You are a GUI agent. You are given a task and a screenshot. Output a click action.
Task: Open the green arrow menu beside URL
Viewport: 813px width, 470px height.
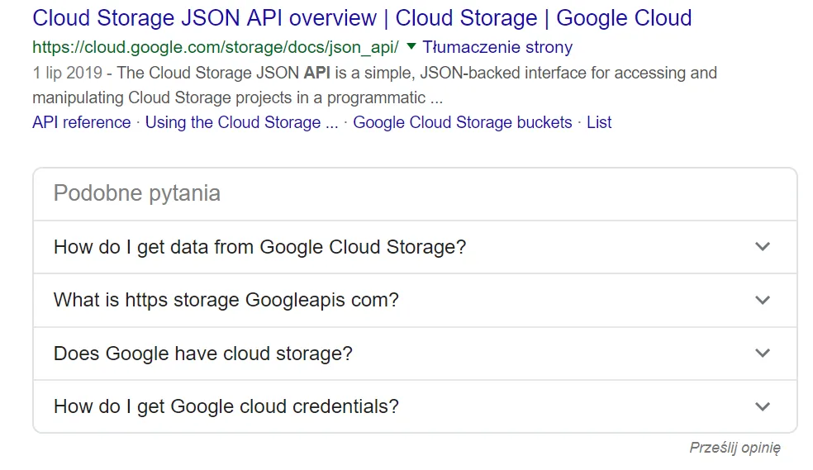[x=411, y=46]
